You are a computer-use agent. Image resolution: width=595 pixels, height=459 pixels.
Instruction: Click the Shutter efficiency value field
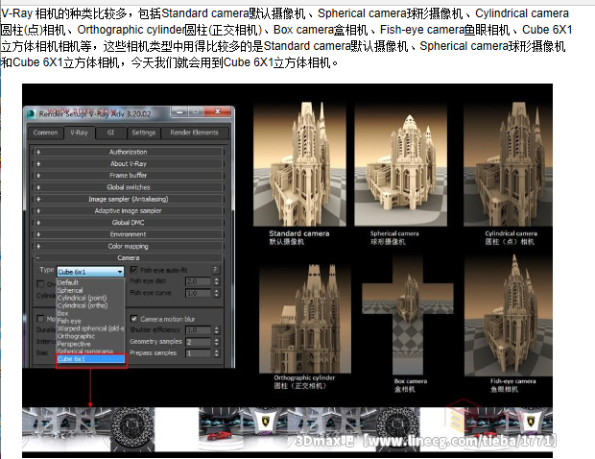click(x=198, y=330)
